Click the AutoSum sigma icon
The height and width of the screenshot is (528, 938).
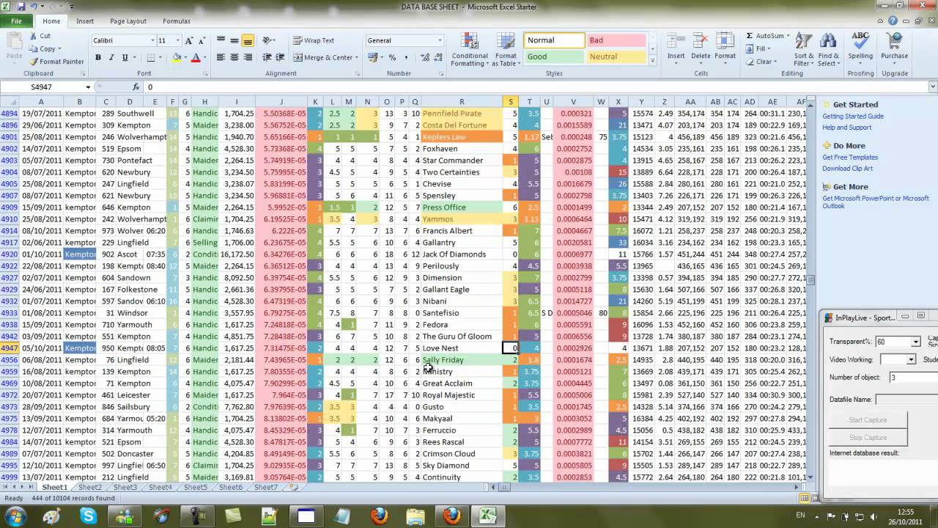[750, 36]
